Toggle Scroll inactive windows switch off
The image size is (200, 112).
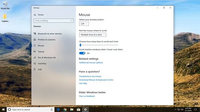82,53
